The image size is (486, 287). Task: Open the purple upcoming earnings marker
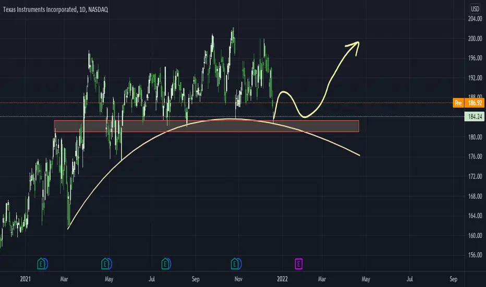pos(298,264)
